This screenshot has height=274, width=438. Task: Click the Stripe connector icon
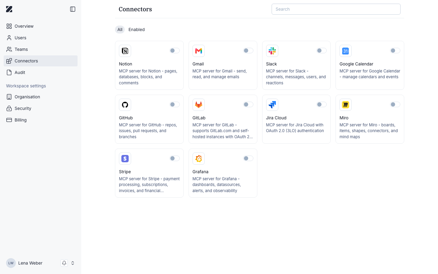(125, 159)
